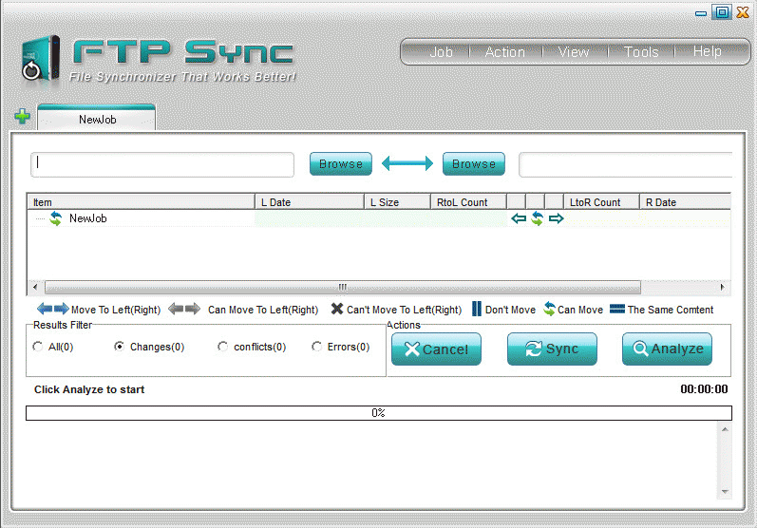757x528 pixels.
Task: Click the file list scroll-right arrow
Action: (x=722, y=287)
